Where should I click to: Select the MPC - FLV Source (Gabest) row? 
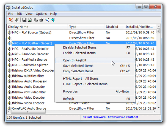tap(82, 33)
